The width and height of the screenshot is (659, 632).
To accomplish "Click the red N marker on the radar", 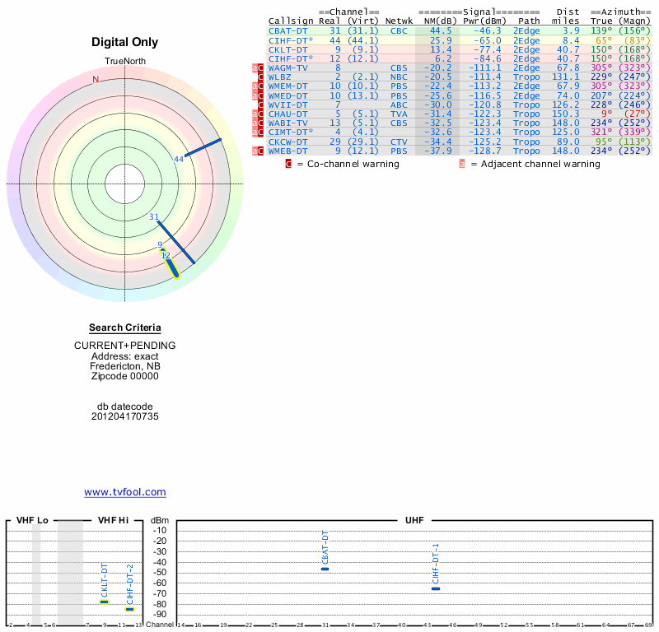I will click(x=96, y=79).
